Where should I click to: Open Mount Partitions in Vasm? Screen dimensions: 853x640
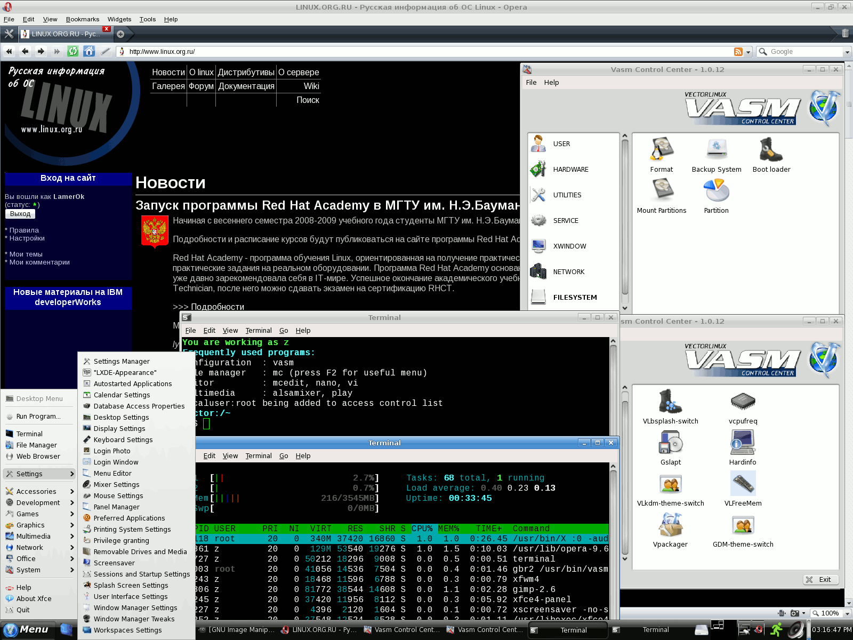tap(662, 196)
